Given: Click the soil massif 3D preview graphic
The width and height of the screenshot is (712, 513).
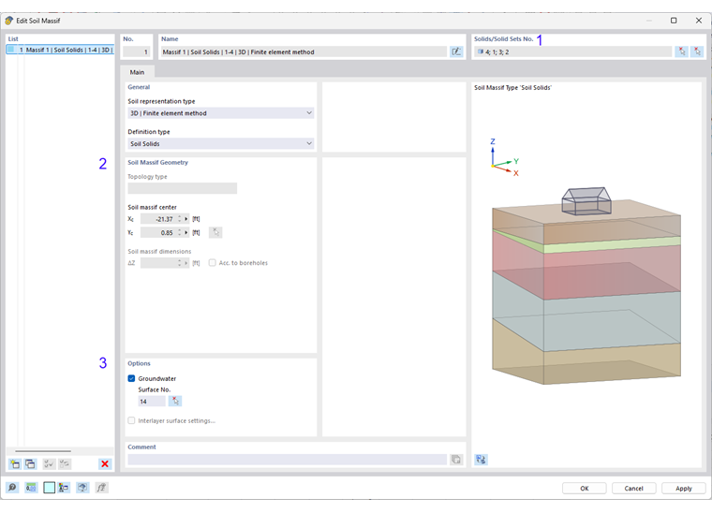Looking at the screenshot, I should 586,286.
